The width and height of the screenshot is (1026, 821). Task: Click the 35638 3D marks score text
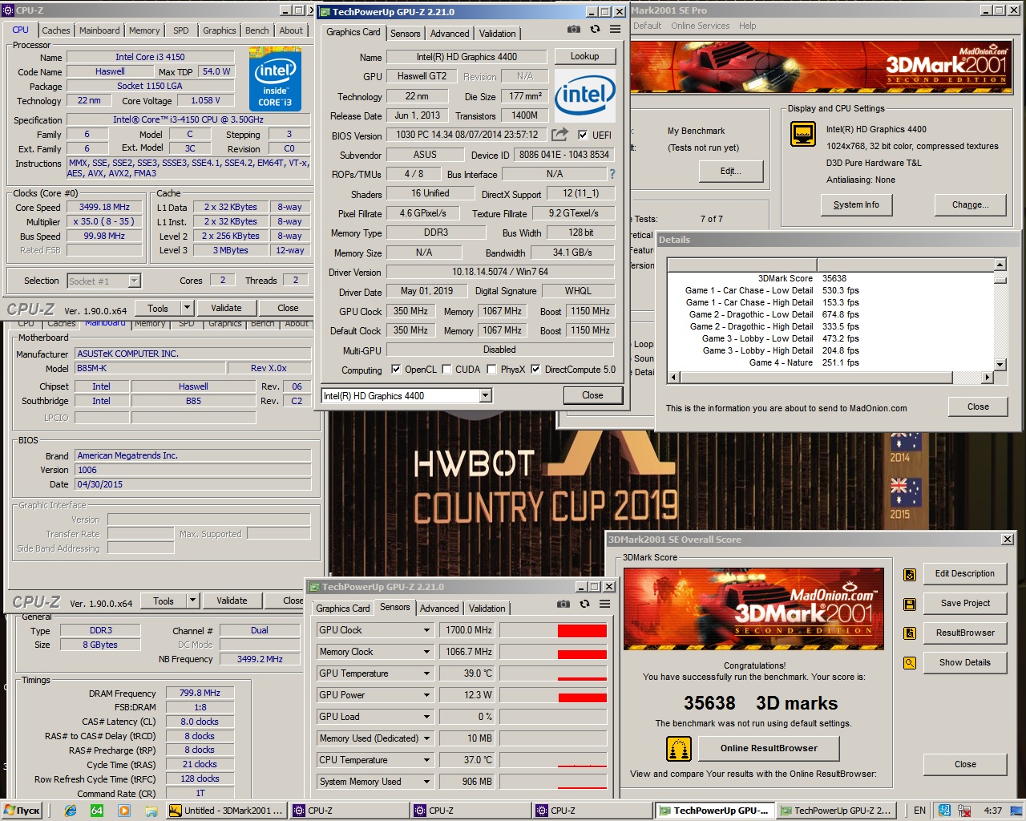761,703
